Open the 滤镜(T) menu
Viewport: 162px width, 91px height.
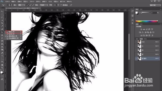tap(45, 2)
